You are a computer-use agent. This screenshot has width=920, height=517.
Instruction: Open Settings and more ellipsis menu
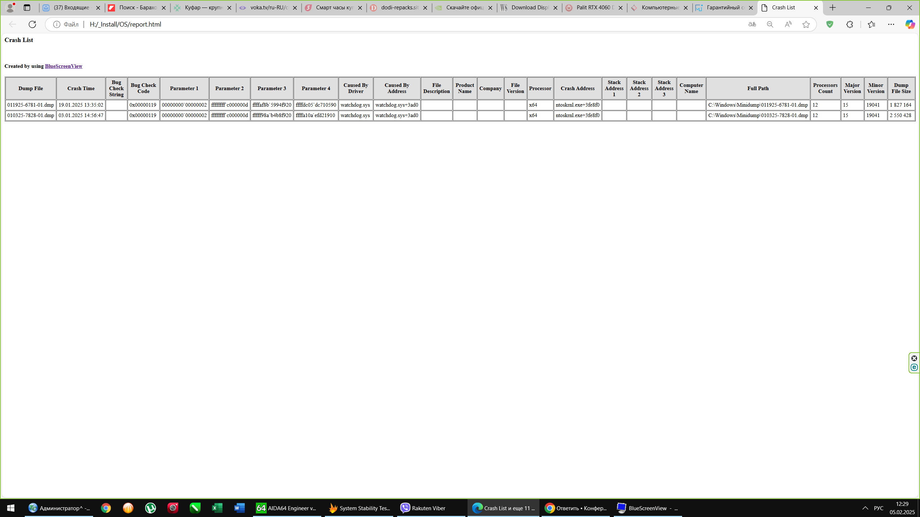(x=891, y=24)
